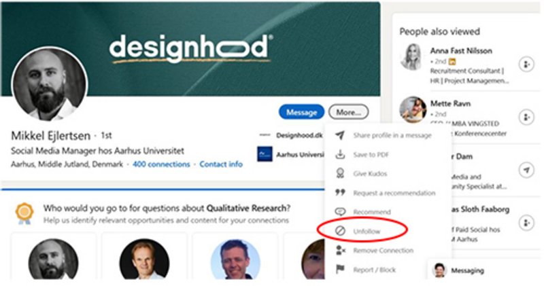Click the Share profile paper-plane icon
The height and width of the screenshot is (286, 544).
pyautogui.click(x=340, y=135)
